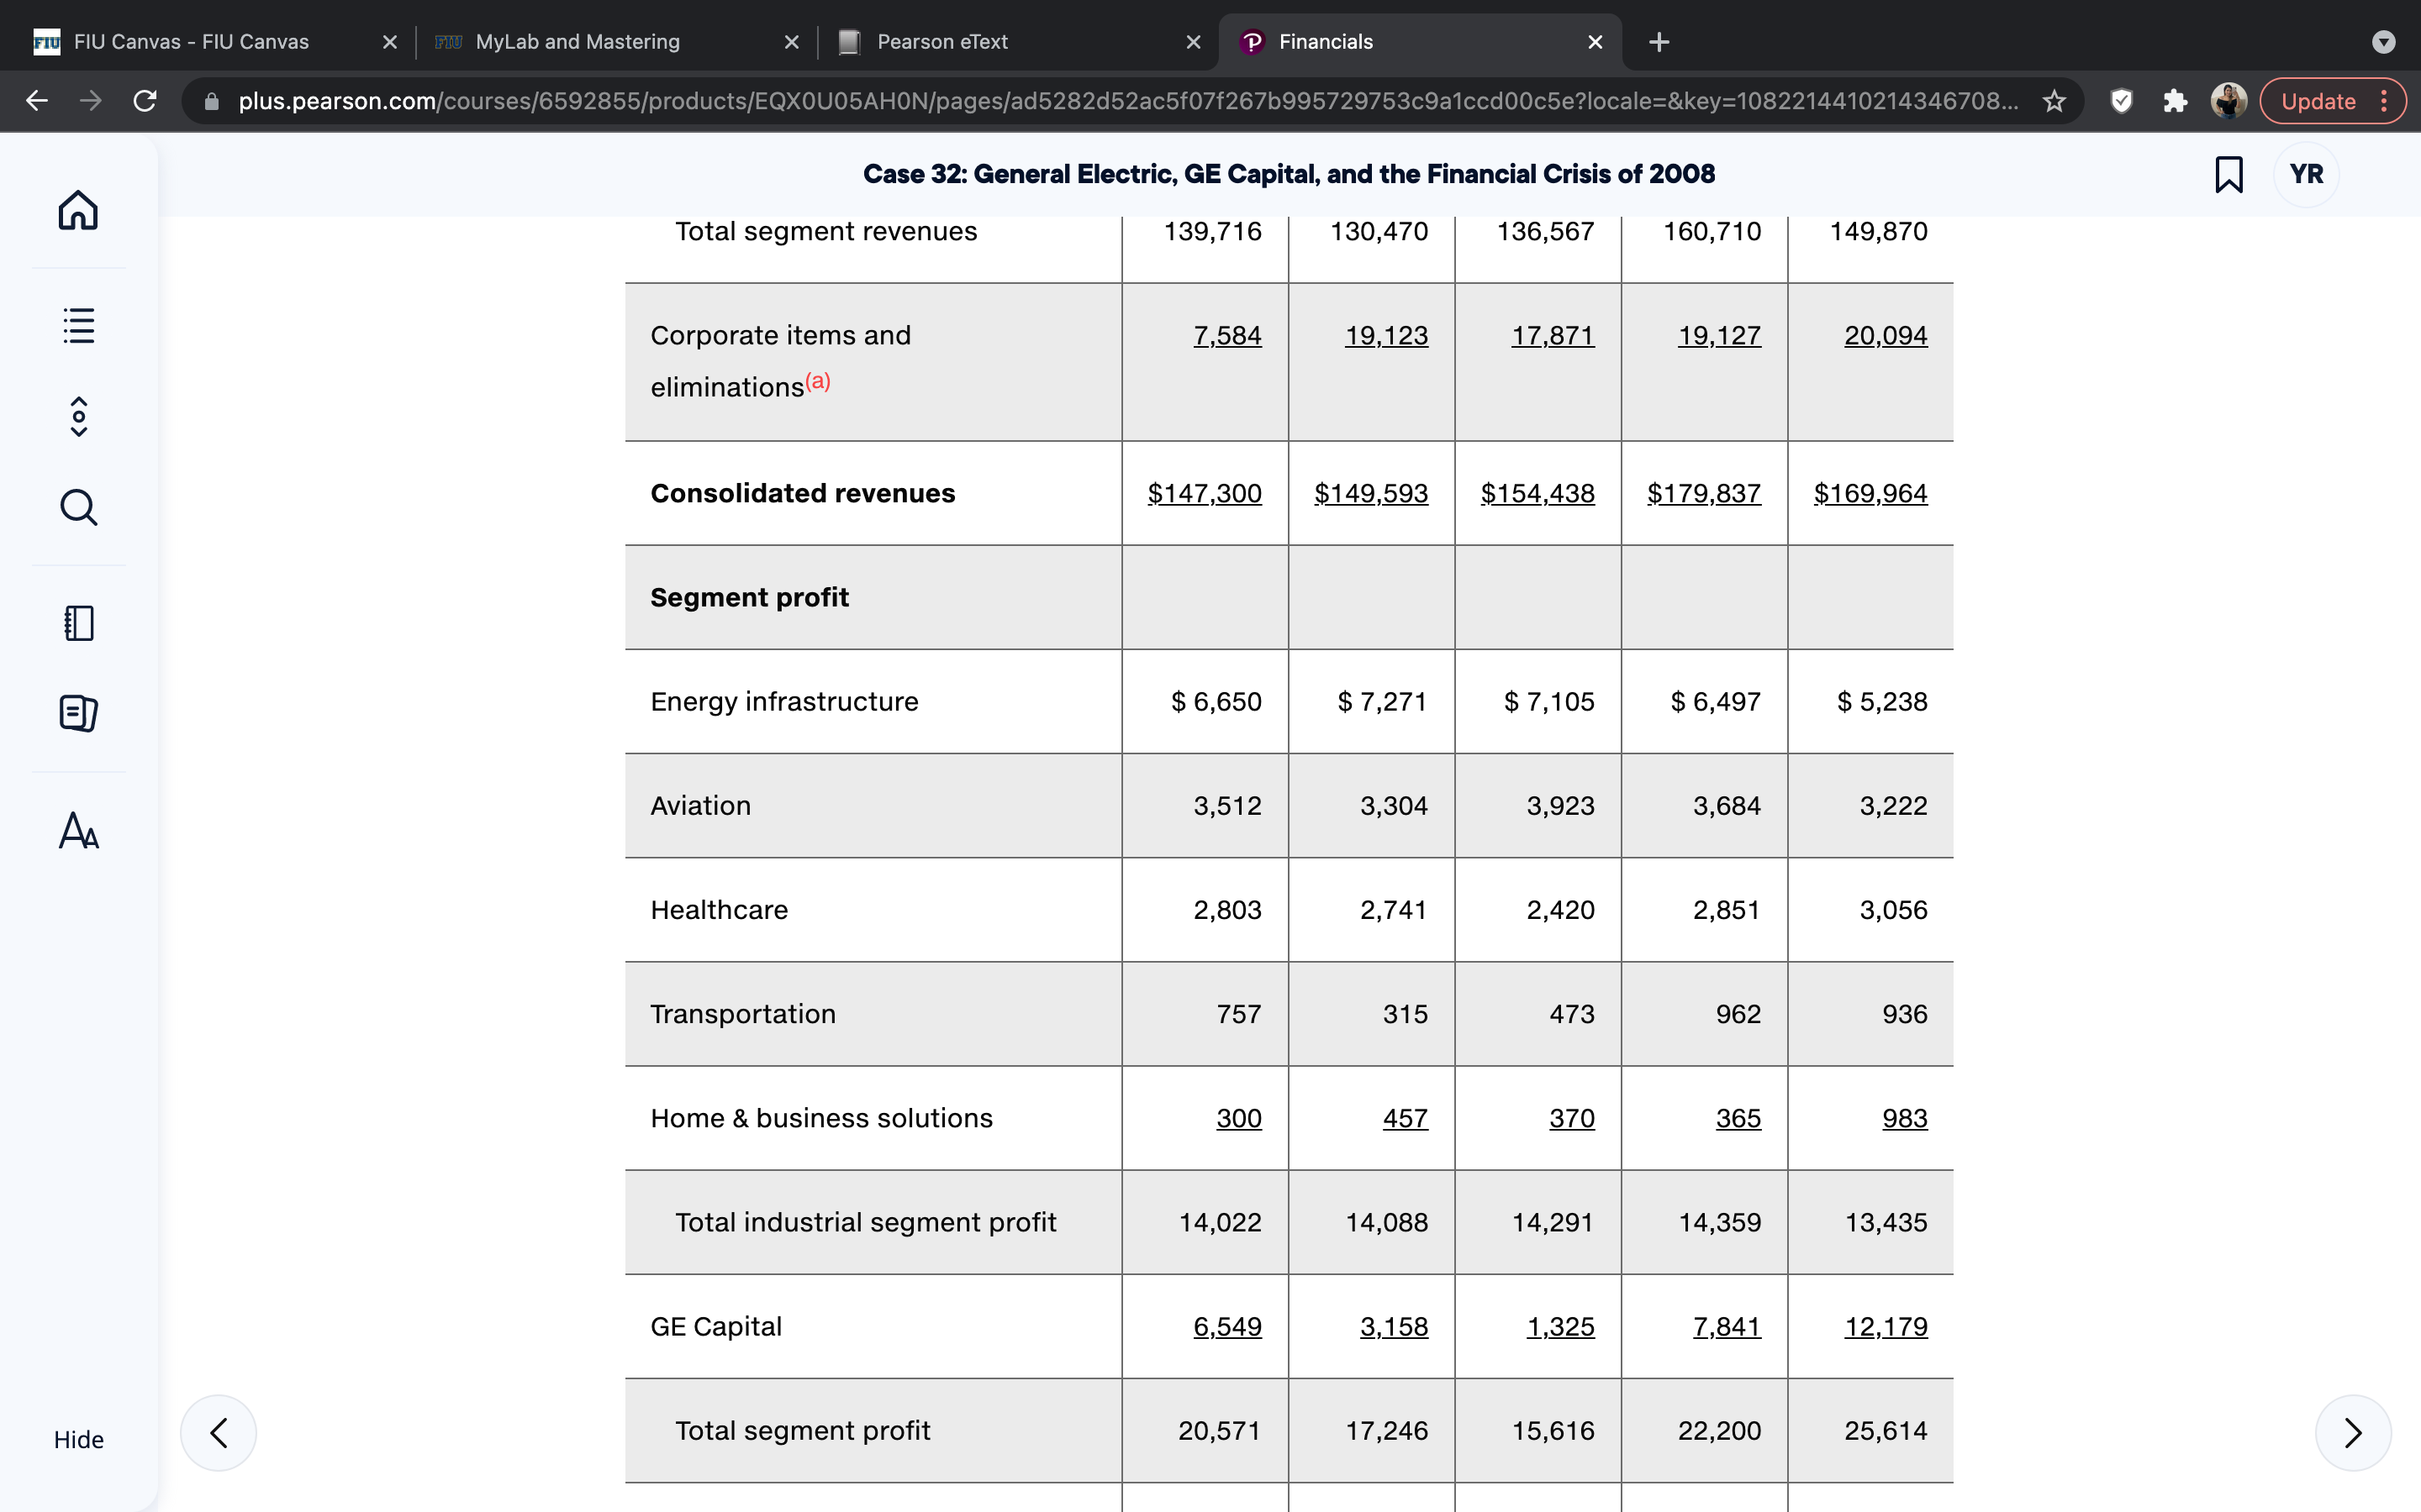
Task: Bookmark this page with the bookmark icon
Action: click(2228, 174)
